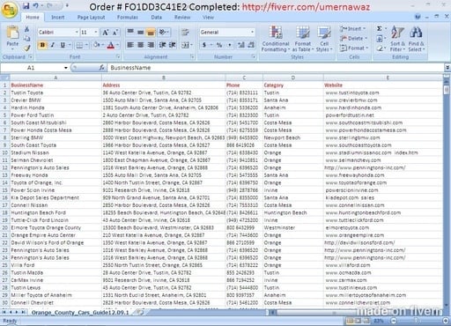Open the Formulas tab
The image size is (451, 326).
[x=128, y=18]
